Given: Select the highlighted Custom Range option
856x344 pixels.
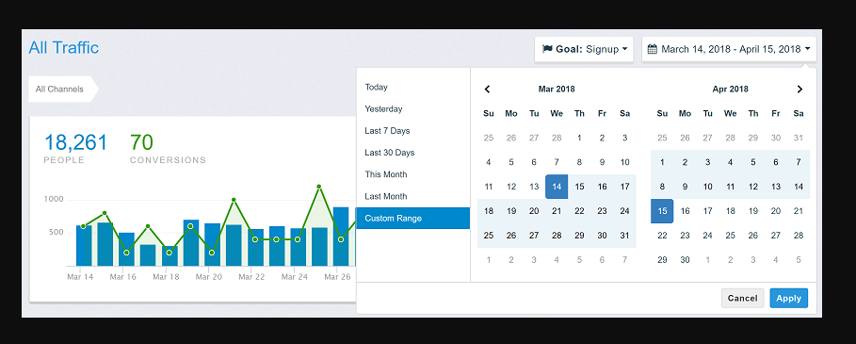Looking at the screenshot, I should 413,218.
